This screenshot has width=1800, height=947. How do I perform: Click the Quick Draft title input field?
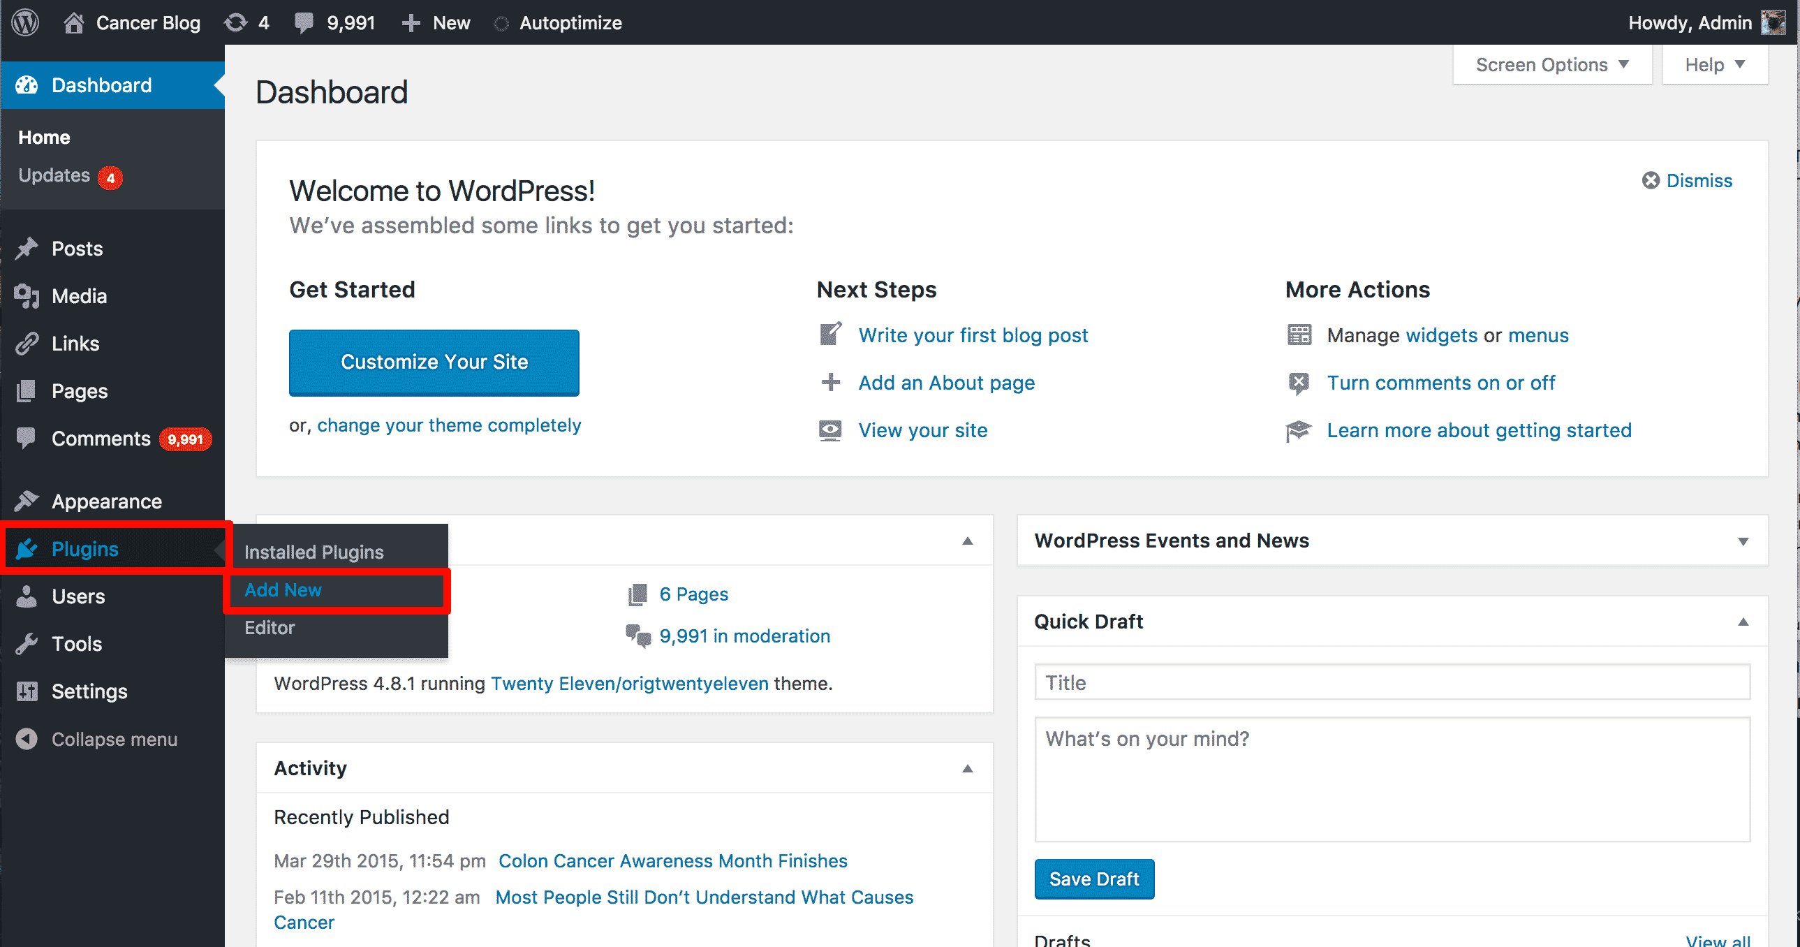tap(1392, 682)
